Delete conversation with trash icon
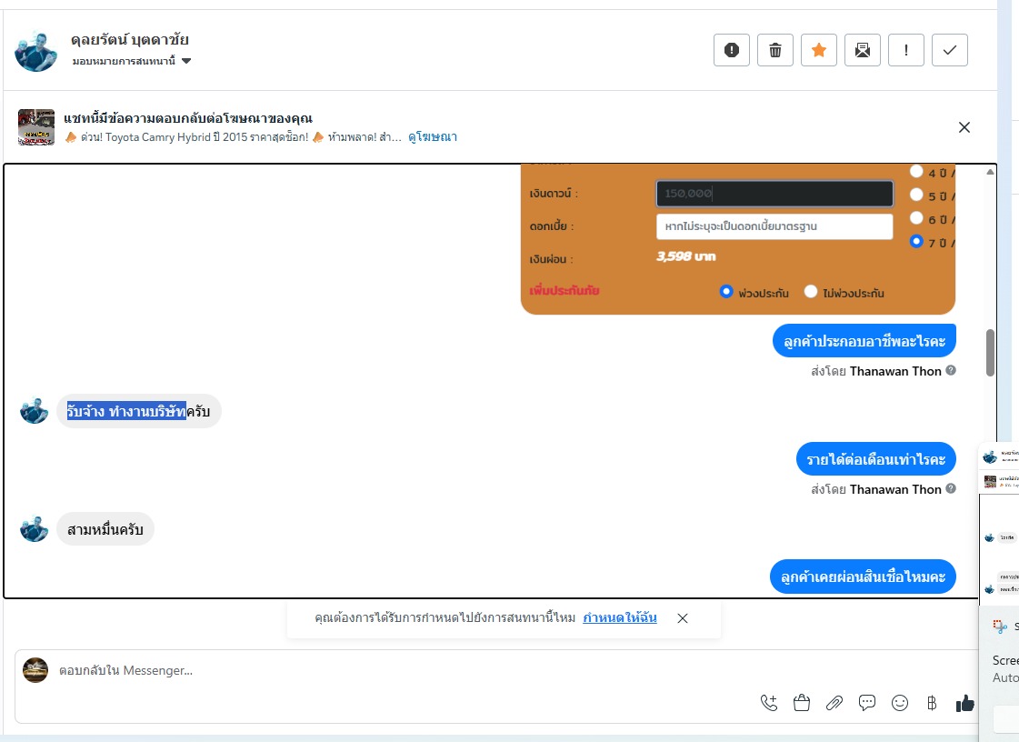1019x742 pixels. (775, 50)
